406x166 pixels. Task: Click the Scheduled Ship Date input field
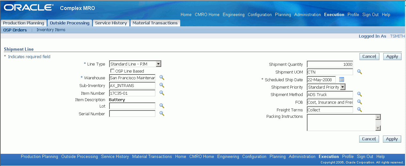pos(321,80)
